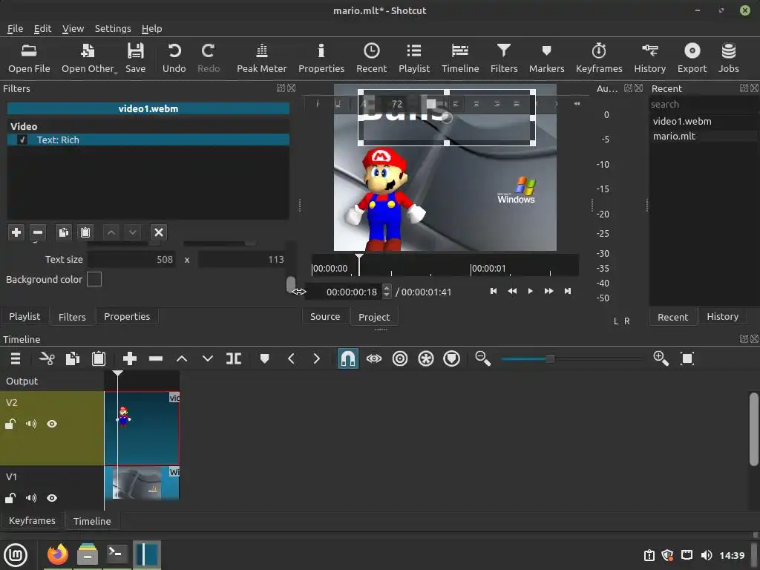This screenshot has height=570, width=760.
Task: Toggle snapping magnet in the timeline toolbar
Action: (x=347, y=359)
